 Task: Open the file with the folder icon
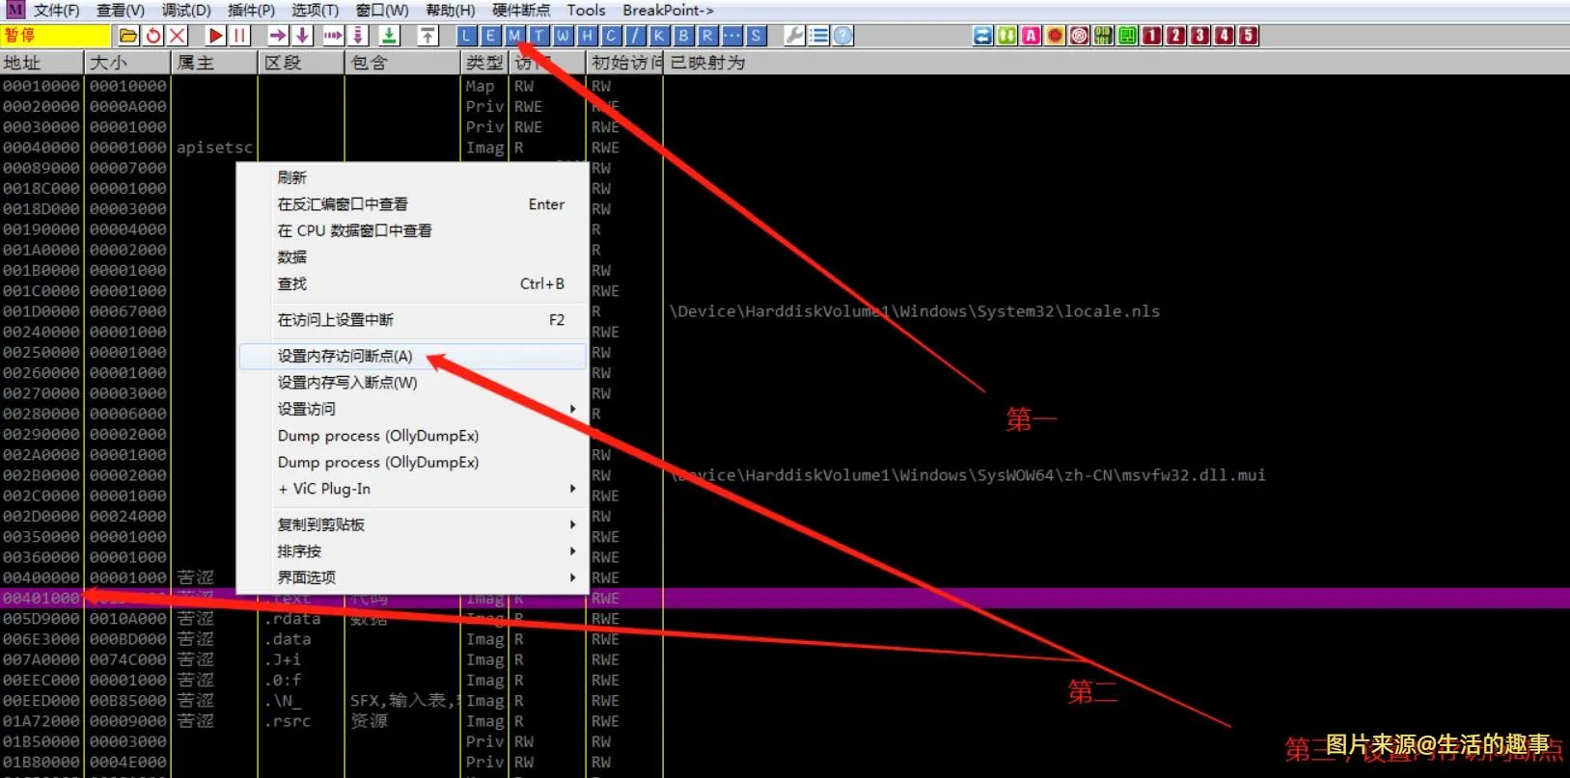(128, 36)
